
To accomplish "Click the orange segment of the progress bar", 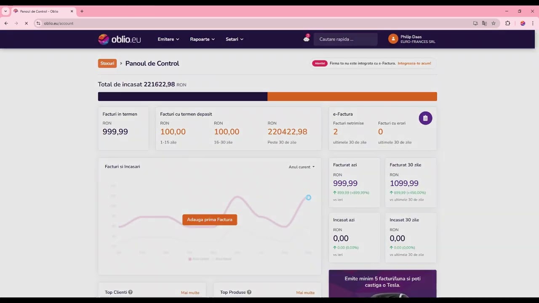I will pyautogui.click(x=352, y=96).
